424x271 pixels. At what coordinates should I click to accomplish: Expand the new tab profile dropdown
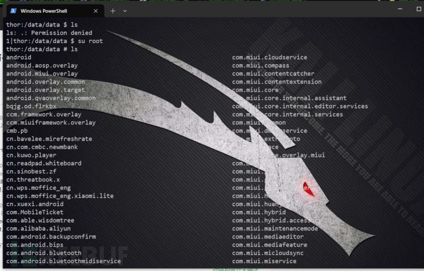pyautogui.click(x=125, y=11)
